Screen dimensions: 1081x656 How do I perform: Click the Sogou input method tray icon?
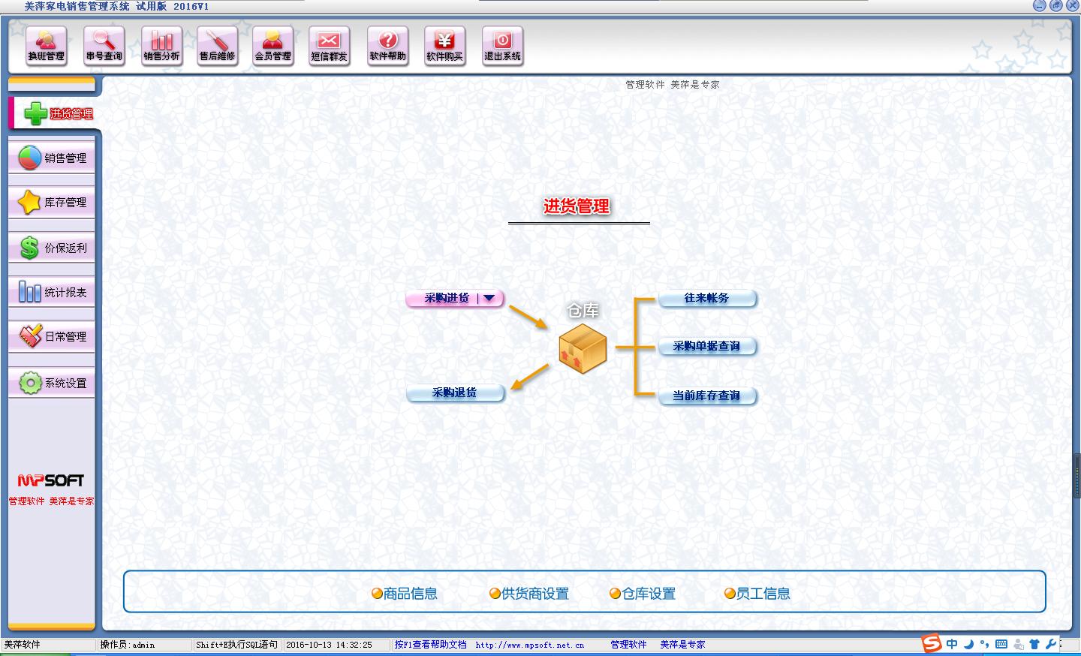point(931,644)
